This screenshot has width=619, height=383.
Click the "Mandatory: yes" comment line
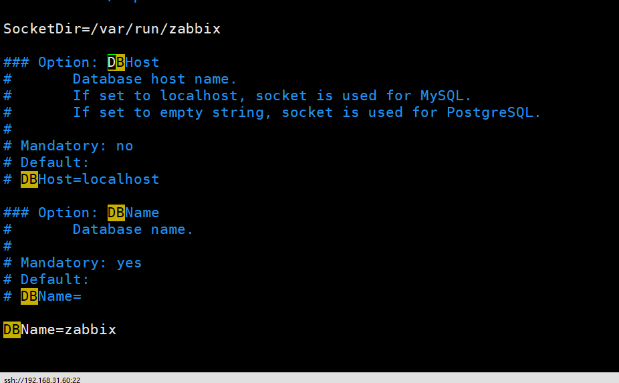point(81,263)
